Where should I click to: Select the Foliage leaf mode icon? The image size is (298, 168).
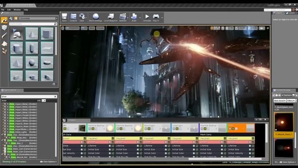pyautogui.click(x=4, y=51)
